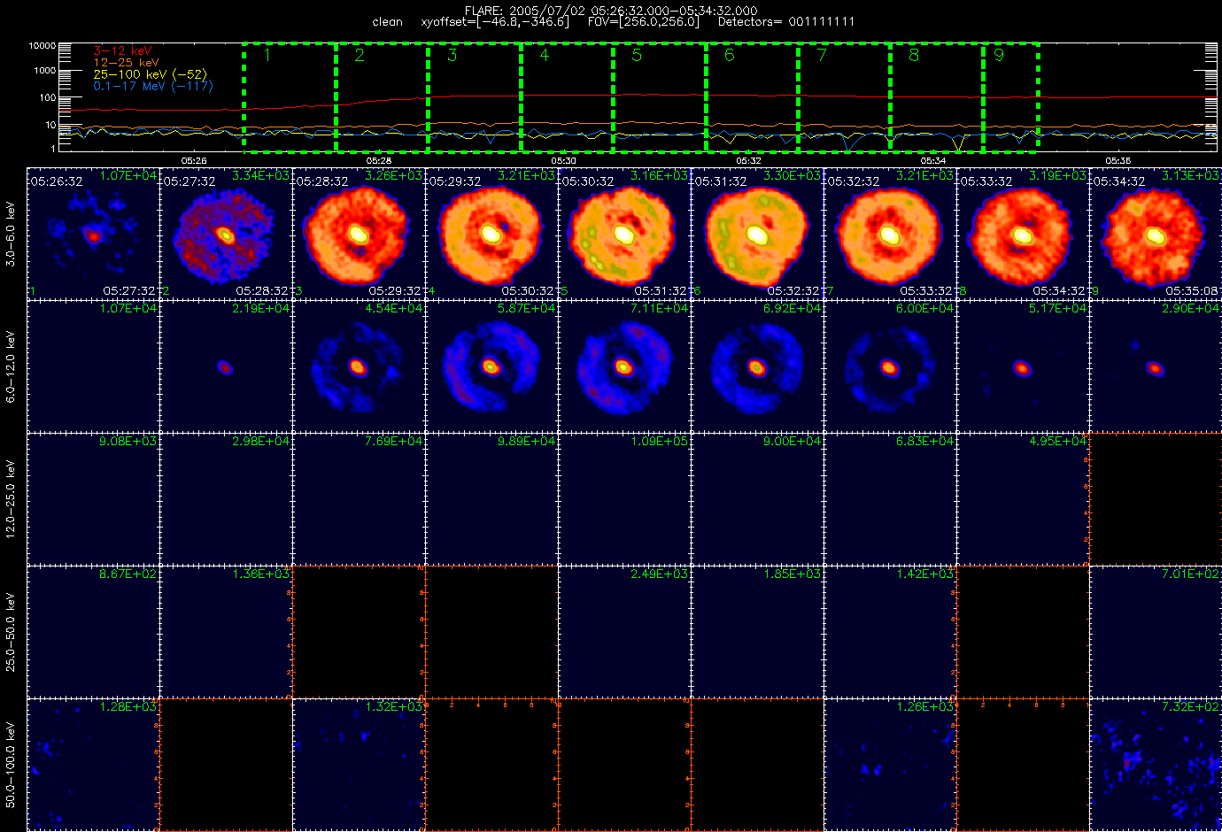Click the xyoffset=[-46.8,-346.6] text
The width and height of the screenshot is (1222, 832).
tap(495, 21)
